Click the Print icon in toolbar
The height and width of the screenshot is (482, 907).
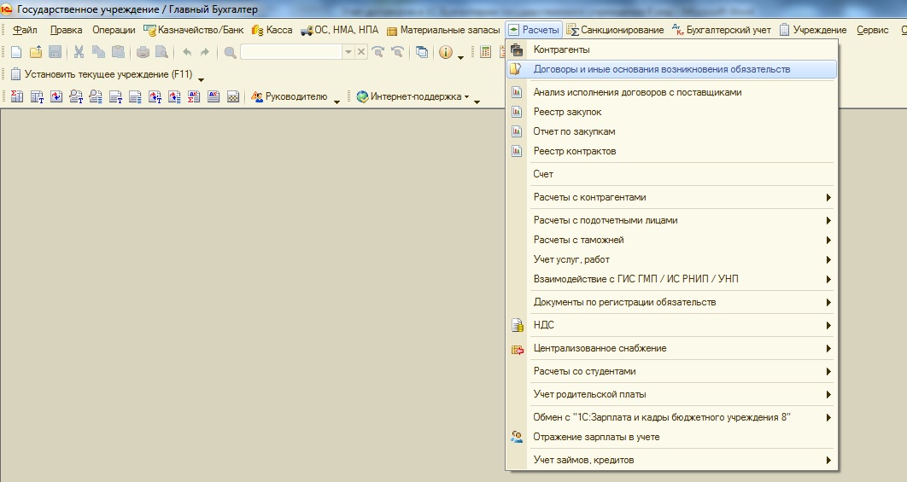(x=143, y=52)
